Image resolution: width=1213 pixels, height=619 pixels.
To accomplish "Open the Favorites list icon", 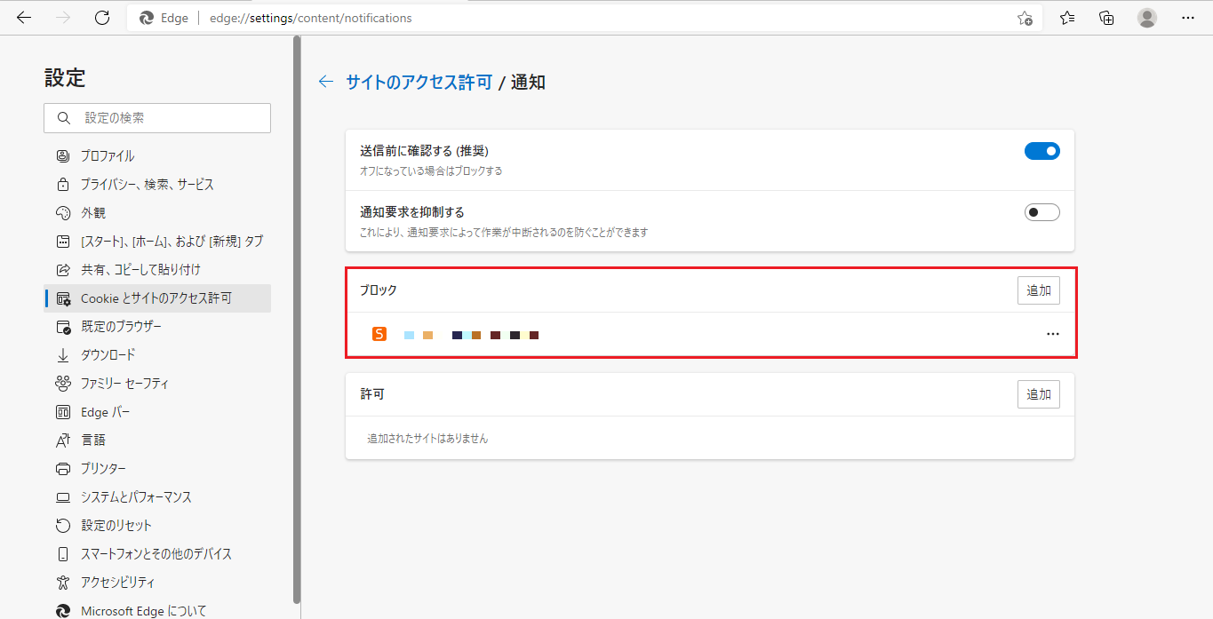I will (x=1067, y=18).
